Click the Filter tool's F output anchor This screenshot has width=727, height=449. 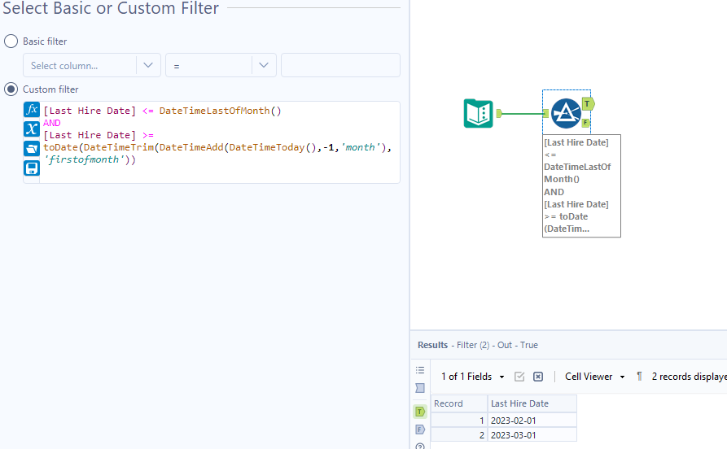pos(585,122)
